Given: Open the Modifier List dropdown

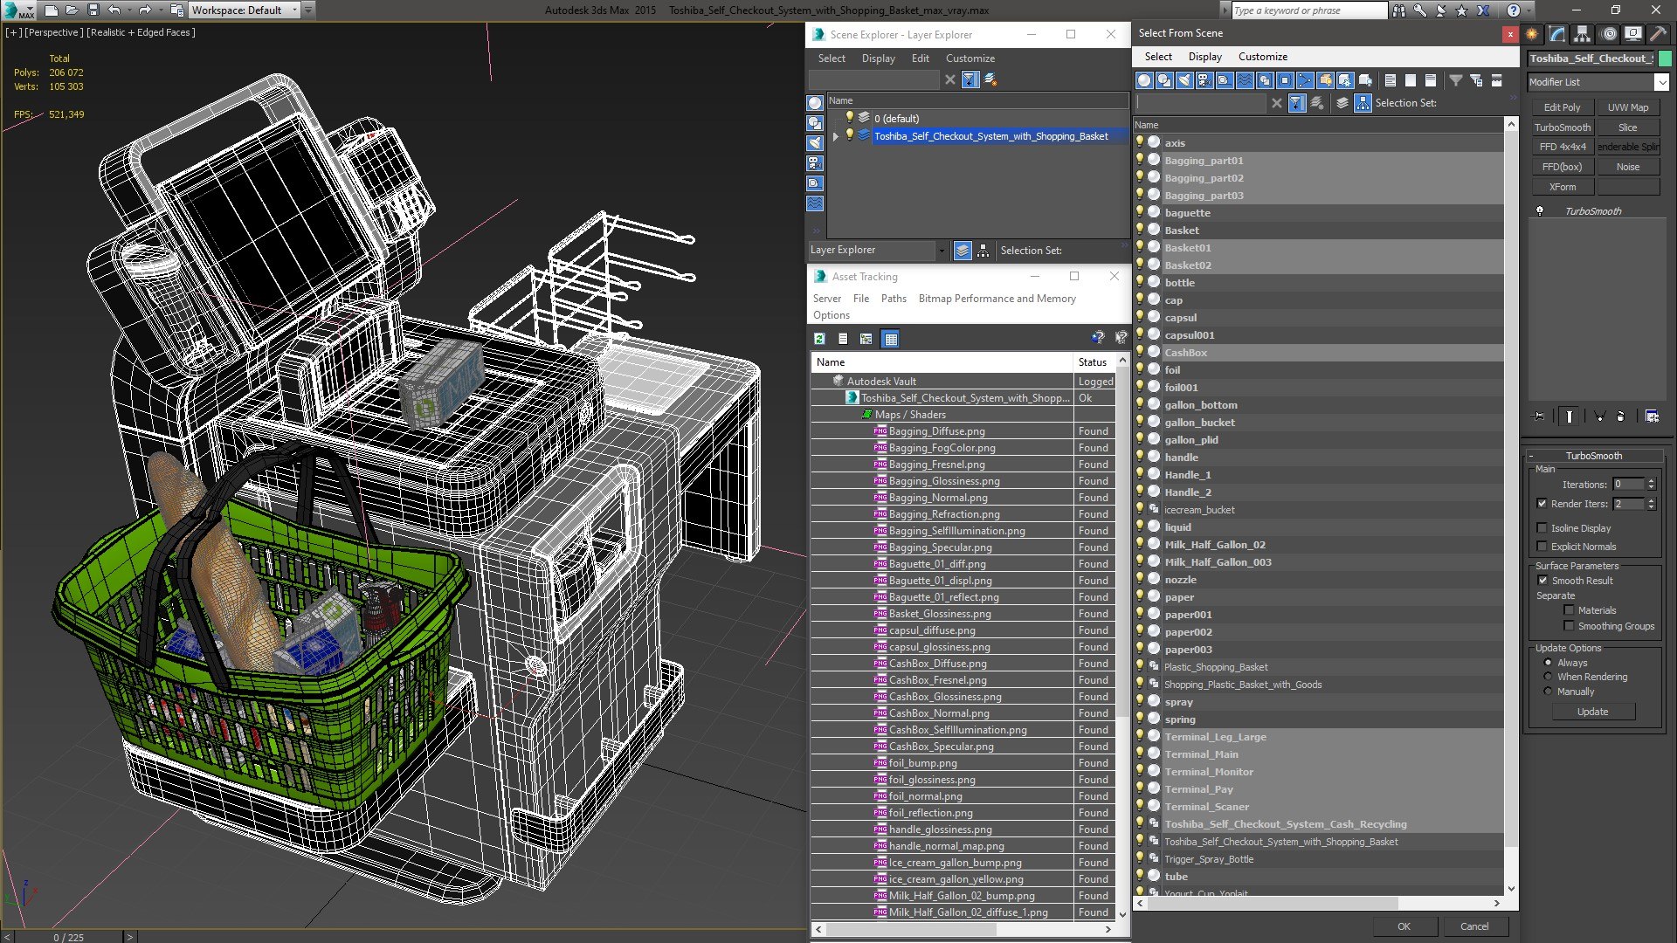Looking at the screenshot, I should tap(1660, 82).
